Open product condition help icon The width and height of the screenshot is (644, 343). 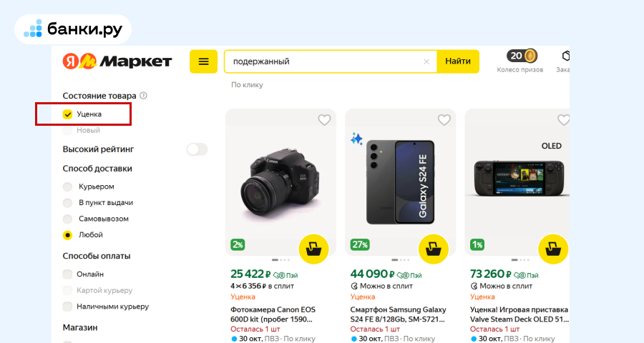click(x=143, y=96)
